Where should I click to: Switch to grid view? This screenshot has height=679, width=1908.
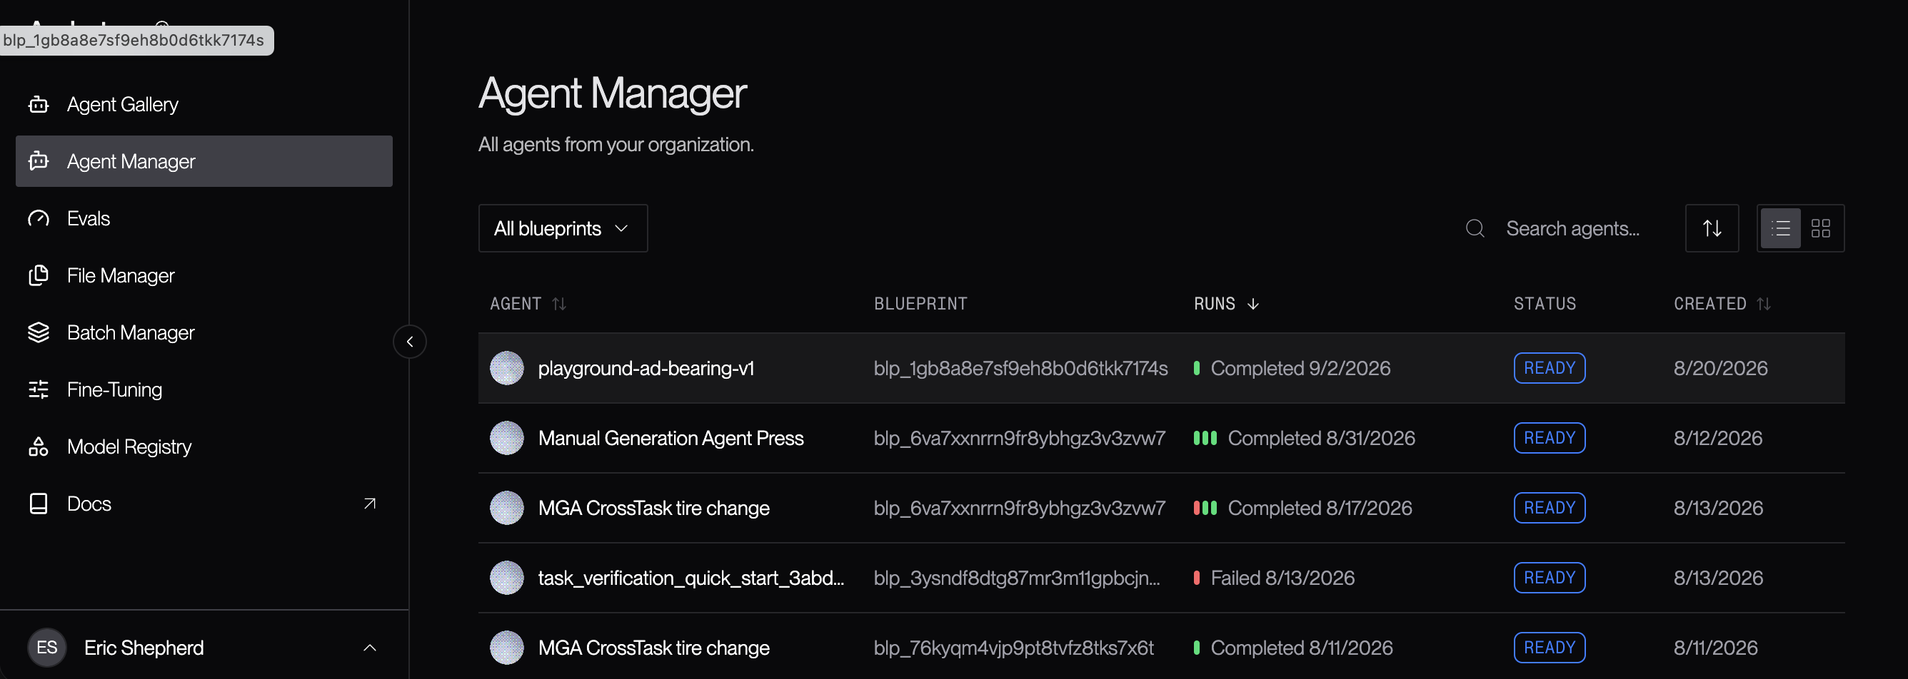point(1821,228)
